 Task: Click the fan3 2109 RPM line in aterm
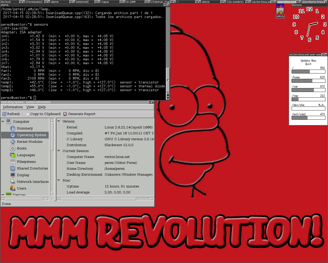point(50,78)
